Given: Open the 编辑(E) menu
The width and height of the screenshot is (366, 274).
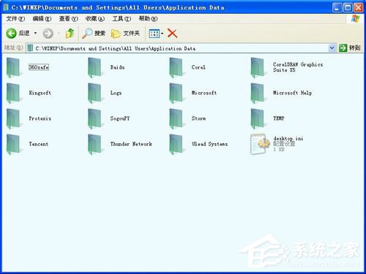Looking at the screenshot, I should point(42,19).
